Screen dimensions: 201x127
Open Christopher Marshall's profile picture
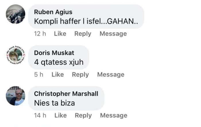(16, 96)
